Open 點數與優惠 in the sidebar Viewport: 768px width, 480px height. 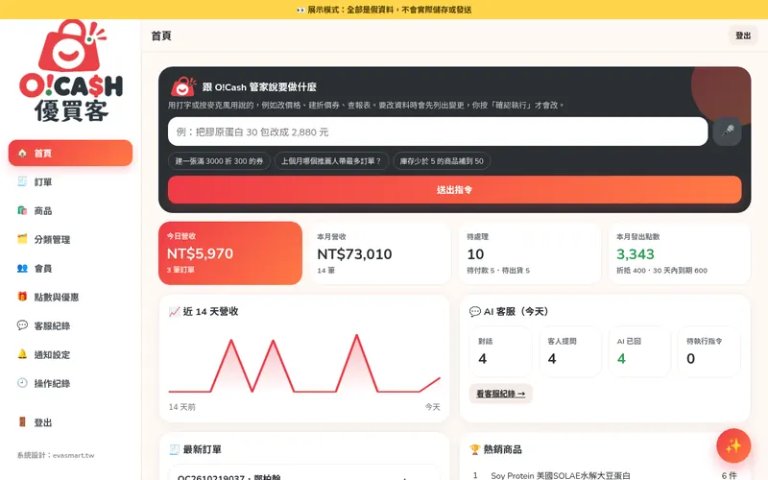(70, 297)
